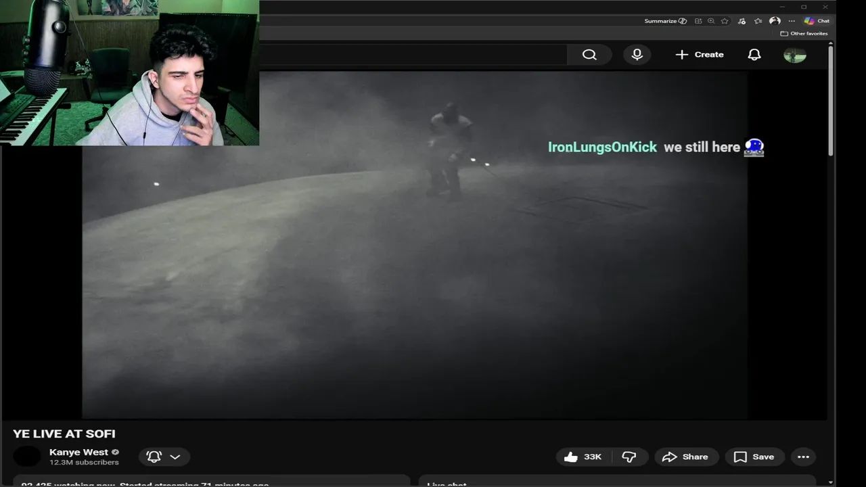Click Edge Summarize button in address bar
This screenshot has width=866, height=487.
tap(665, 21)
